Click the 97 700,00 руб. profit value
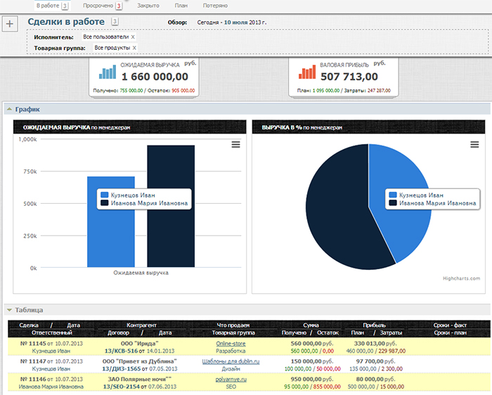Image resolution: width=492 pixels, height=395 pixels. 375,361
